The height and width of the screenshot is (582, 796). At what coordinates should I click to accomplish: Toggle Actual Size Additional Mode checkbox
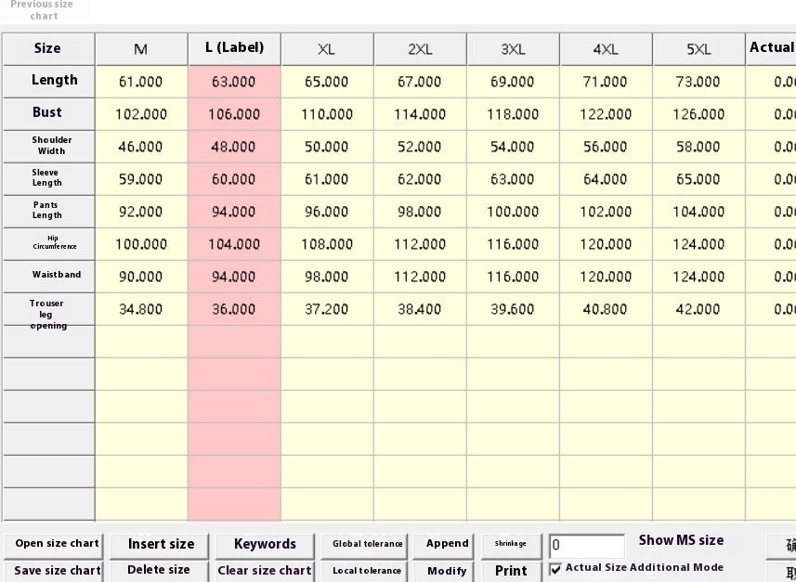[556, 569]
